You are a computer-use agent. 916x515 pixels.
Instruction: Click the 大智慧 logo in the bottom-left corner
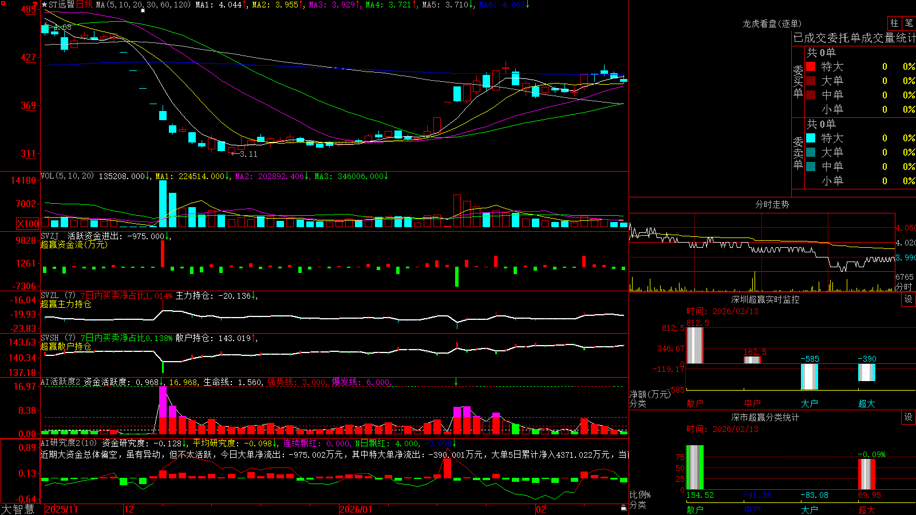coord(18,509)
